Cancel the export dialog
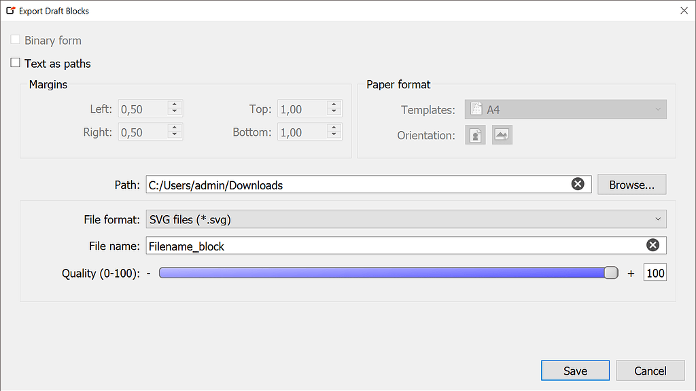Viewport: 696px width, 391px height. pyautogui.click(x=650, y=370)
